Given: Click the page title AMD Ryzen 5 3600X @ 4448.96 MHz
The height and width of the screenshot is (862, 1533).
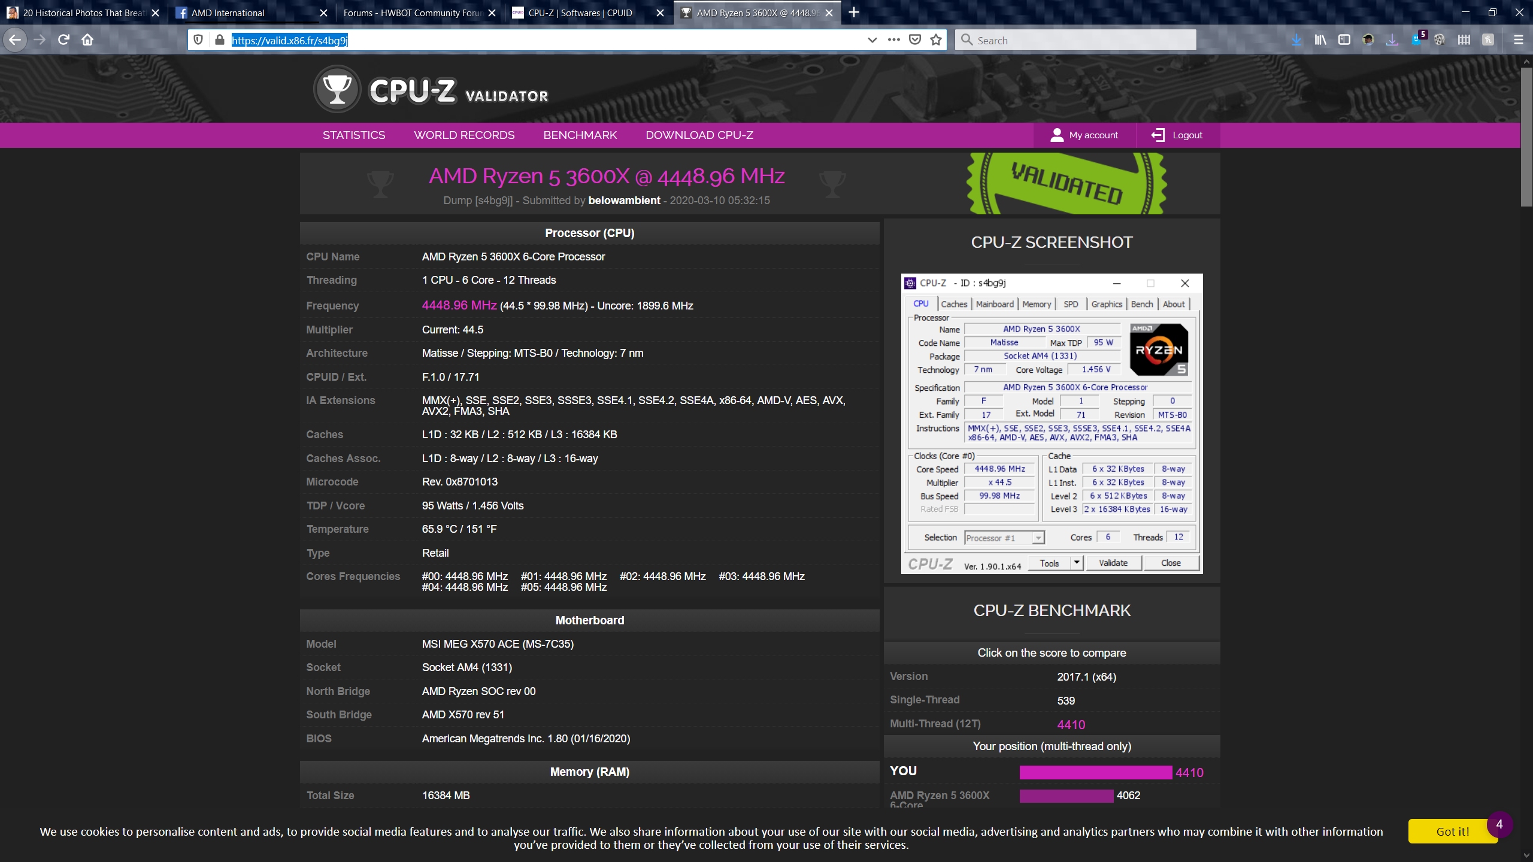Looking at the screenshot, I should pos(607,176).
